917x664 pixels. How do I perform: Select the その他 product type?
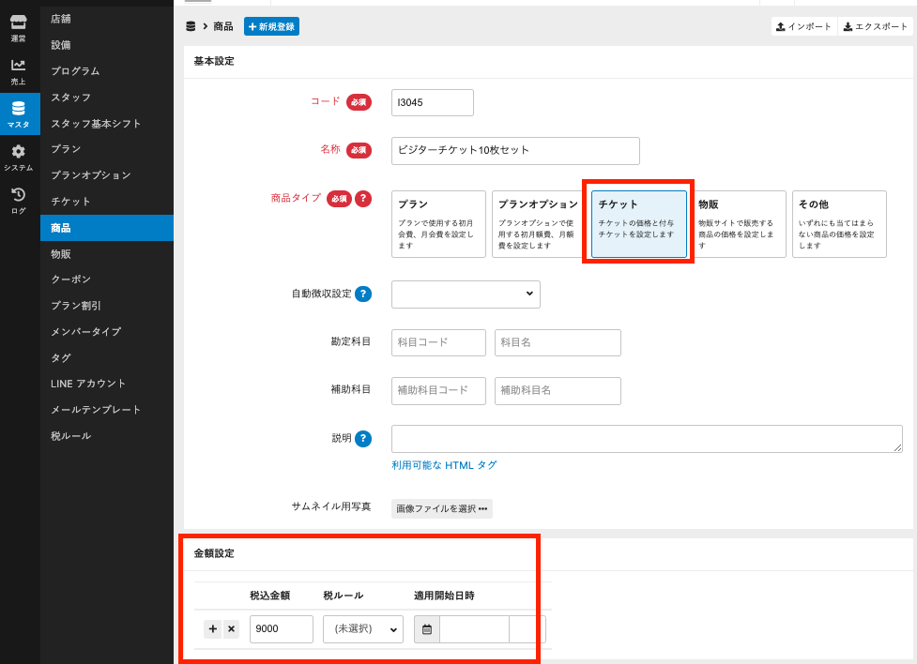pyautogui.click(x=838, y=224)
